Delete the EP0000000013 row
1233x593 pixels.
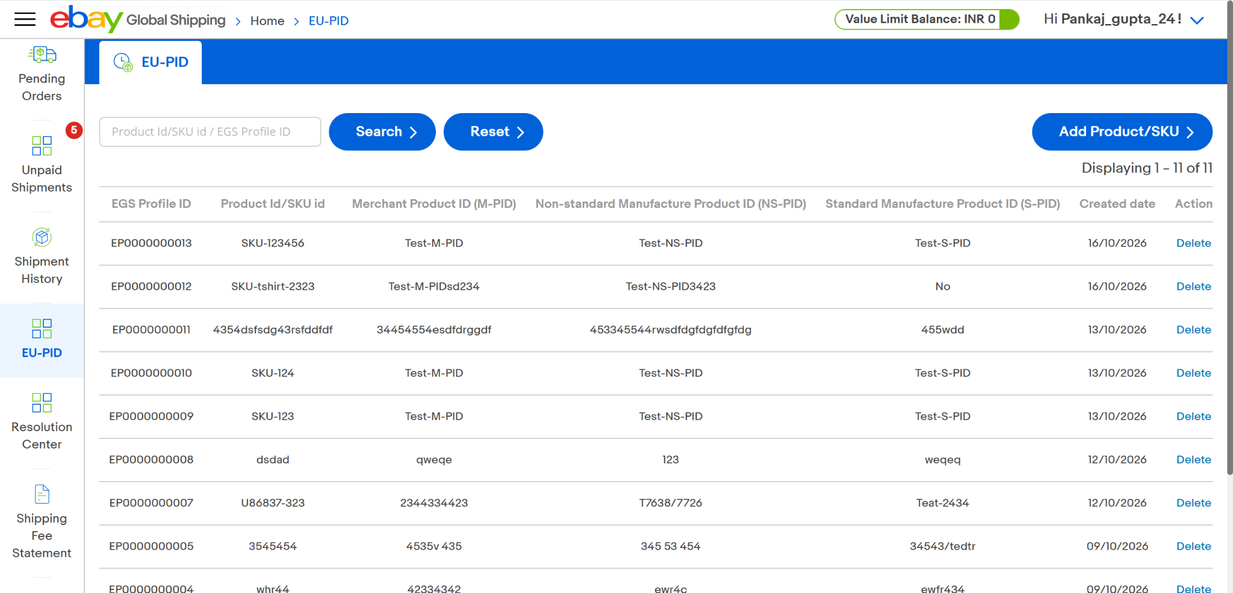pos(1193,243)
